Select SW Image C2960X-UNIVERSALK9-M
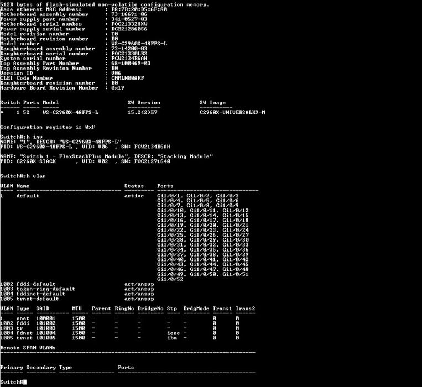 pyautogui.click(x=232, y=112)
